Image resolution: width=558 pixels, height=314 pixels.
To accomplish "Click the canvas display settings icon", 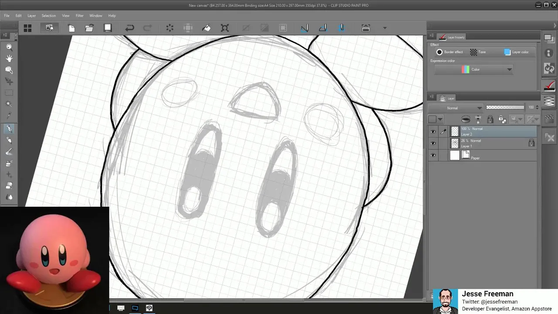I will [x=366, y=28].
